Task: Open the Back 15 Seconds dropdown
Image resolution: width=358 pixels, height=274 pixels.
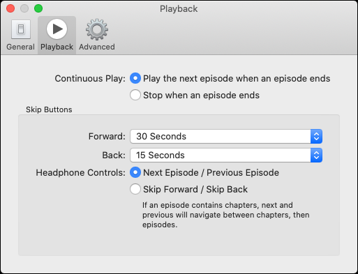Action: 226,155
